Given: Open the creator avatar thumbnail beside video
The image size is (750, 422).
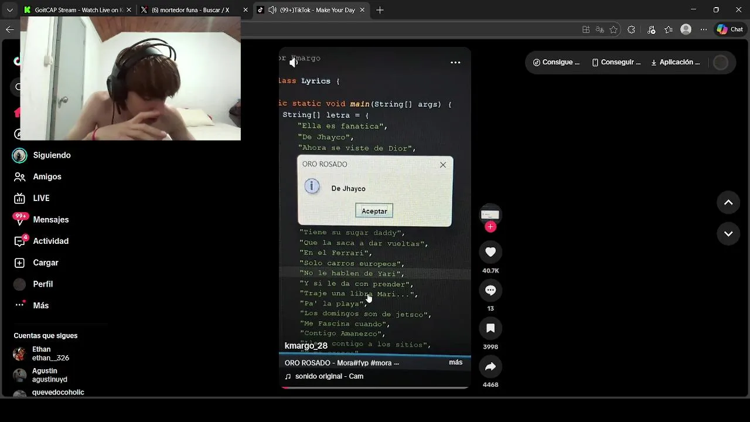Looking at the screenshot, I should click(x=490, y=215).
